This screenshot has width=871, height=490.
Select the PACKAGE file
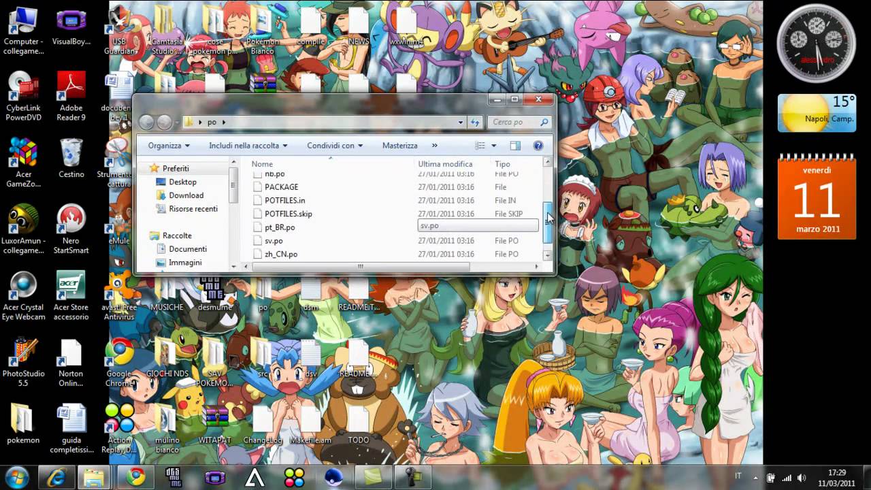(x=281, y=187)
